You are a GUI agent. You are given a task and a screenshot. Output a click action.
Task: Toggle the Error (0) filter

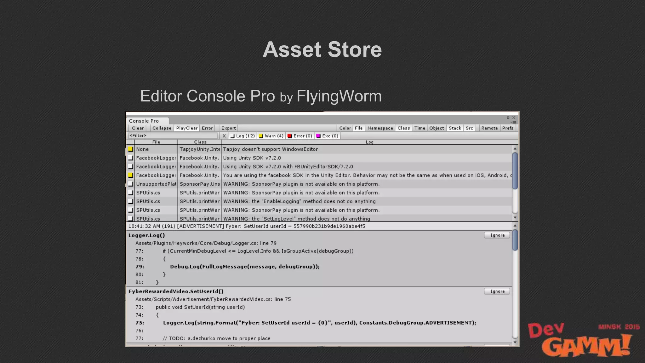[300, 136]
